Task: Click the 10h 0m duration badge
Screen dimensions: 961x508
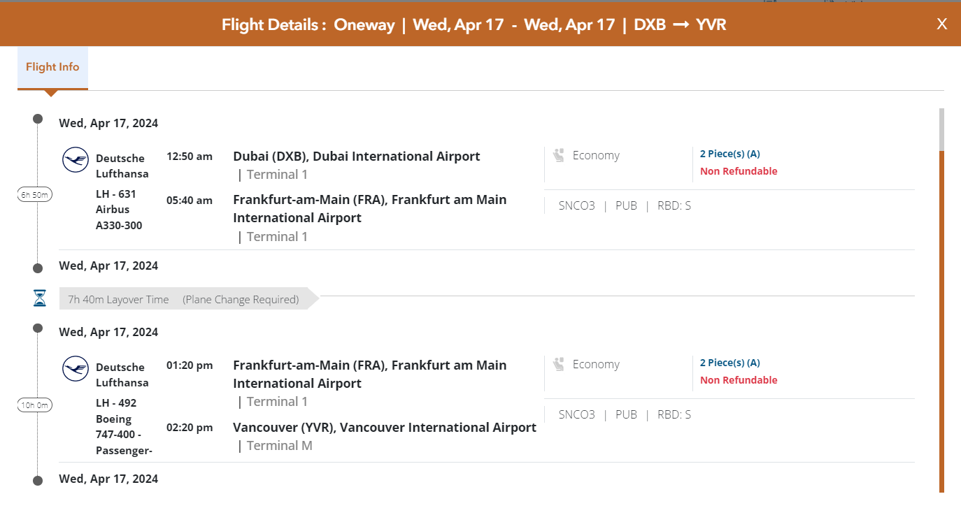Action: [35, 405]
